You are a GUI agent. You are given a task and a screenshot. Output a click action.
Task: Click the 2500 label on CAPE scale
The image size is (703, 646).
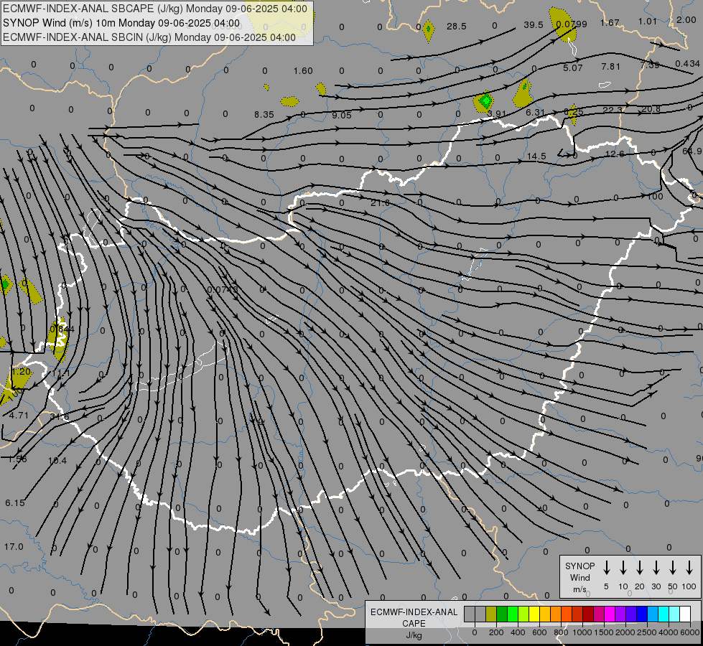647,632
